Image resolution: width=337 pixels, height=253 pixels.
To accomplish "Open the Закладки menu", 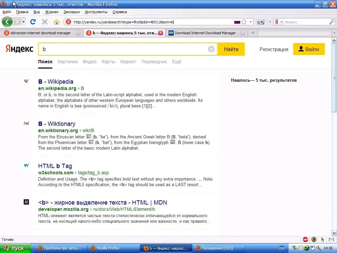I will 71,12.
